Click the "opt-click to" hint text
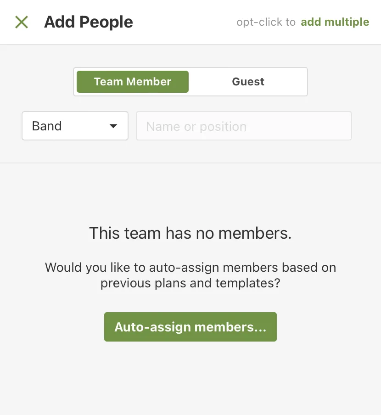Screen dimensions: 381x415 coord(266,22)
